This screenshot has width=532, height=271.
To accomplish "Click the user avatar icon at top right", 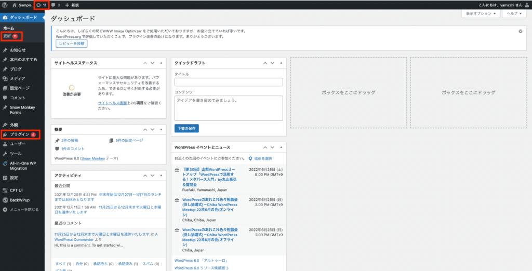I will [526, 5].
